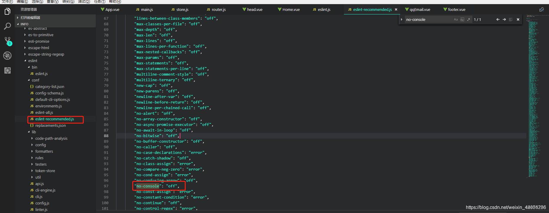549x213 pixels.
Task: Select eslint-recommended.js in file tree
Action: point(55,119)
